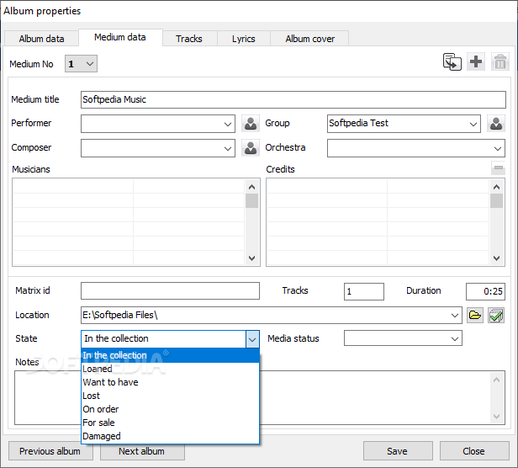The height and width of the screenshot is (468, 518).
Task: Click the trash delete medium icon
Action: [499, 61]
